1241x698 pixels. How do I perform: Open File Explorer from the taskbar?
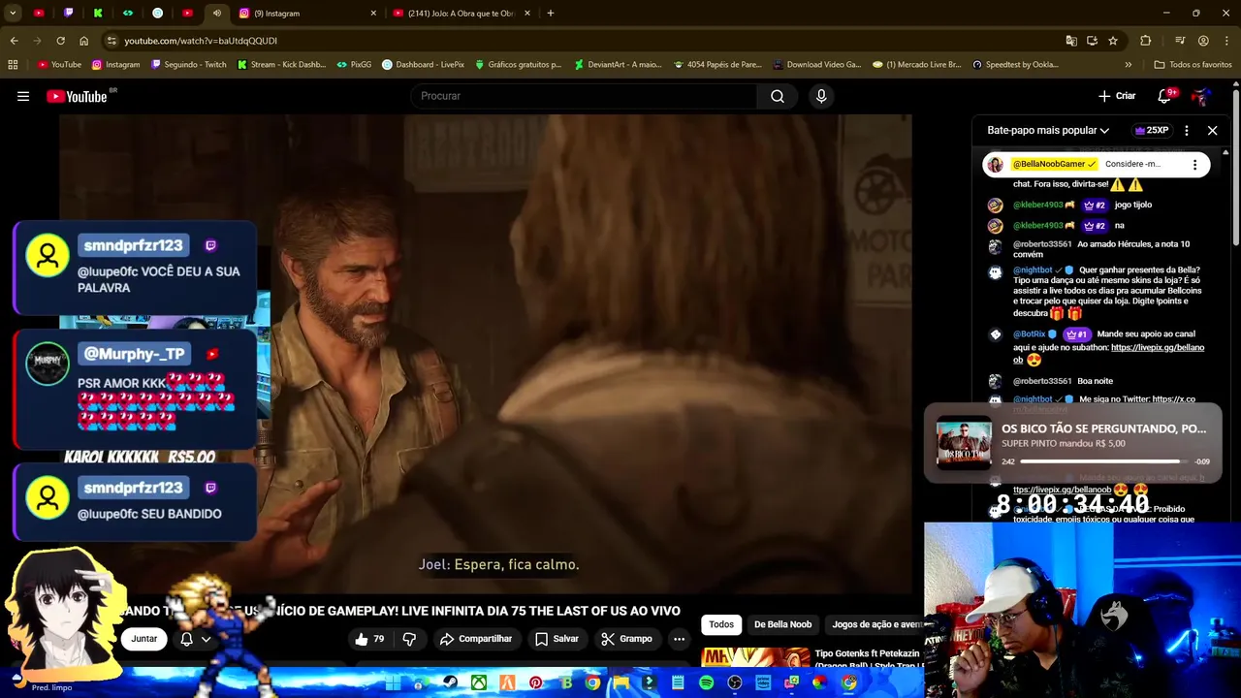point(620,683)
